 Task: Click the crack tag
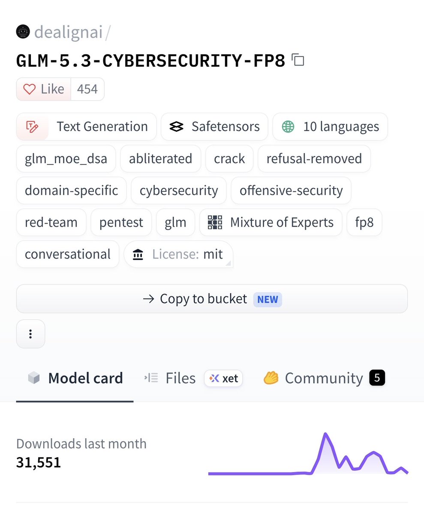click(x=229, y=158)
